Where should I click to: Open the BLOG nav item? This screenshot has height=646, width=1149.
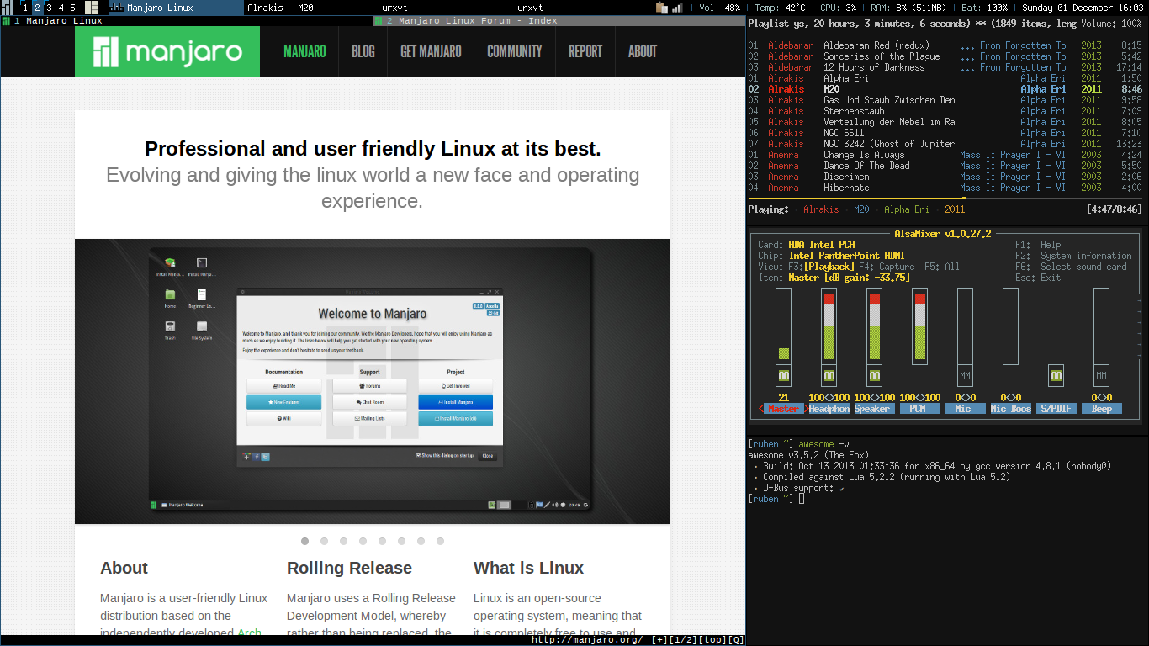[x=363, y=51]
